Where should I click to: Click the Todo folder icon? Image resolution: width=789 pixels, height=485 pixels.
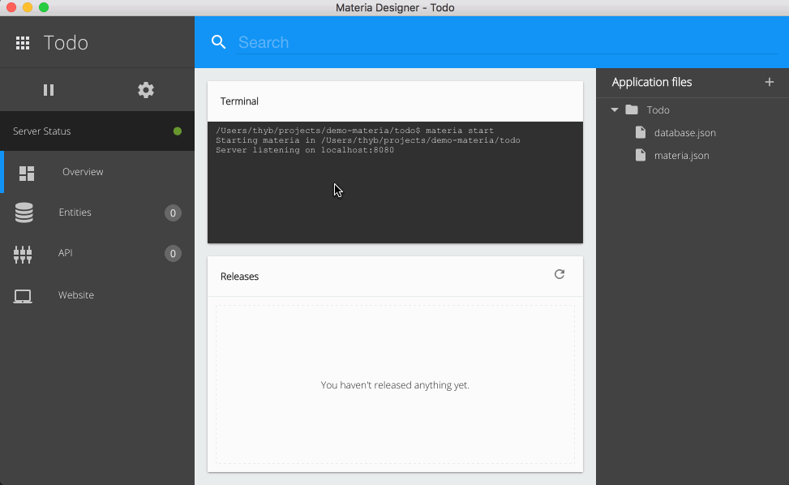click(x=632, y=109)
